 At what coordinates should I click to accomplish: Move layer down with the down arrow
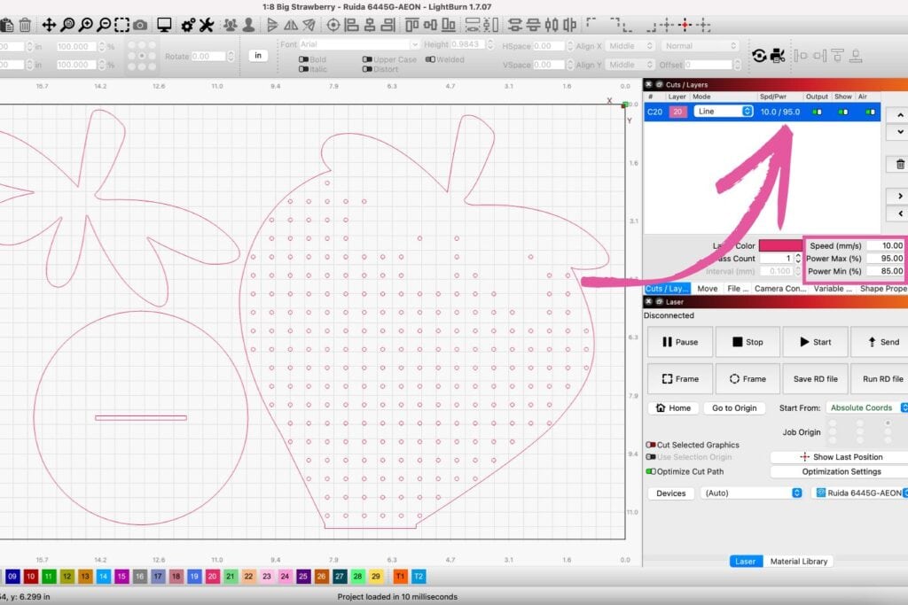pos(900,132)
